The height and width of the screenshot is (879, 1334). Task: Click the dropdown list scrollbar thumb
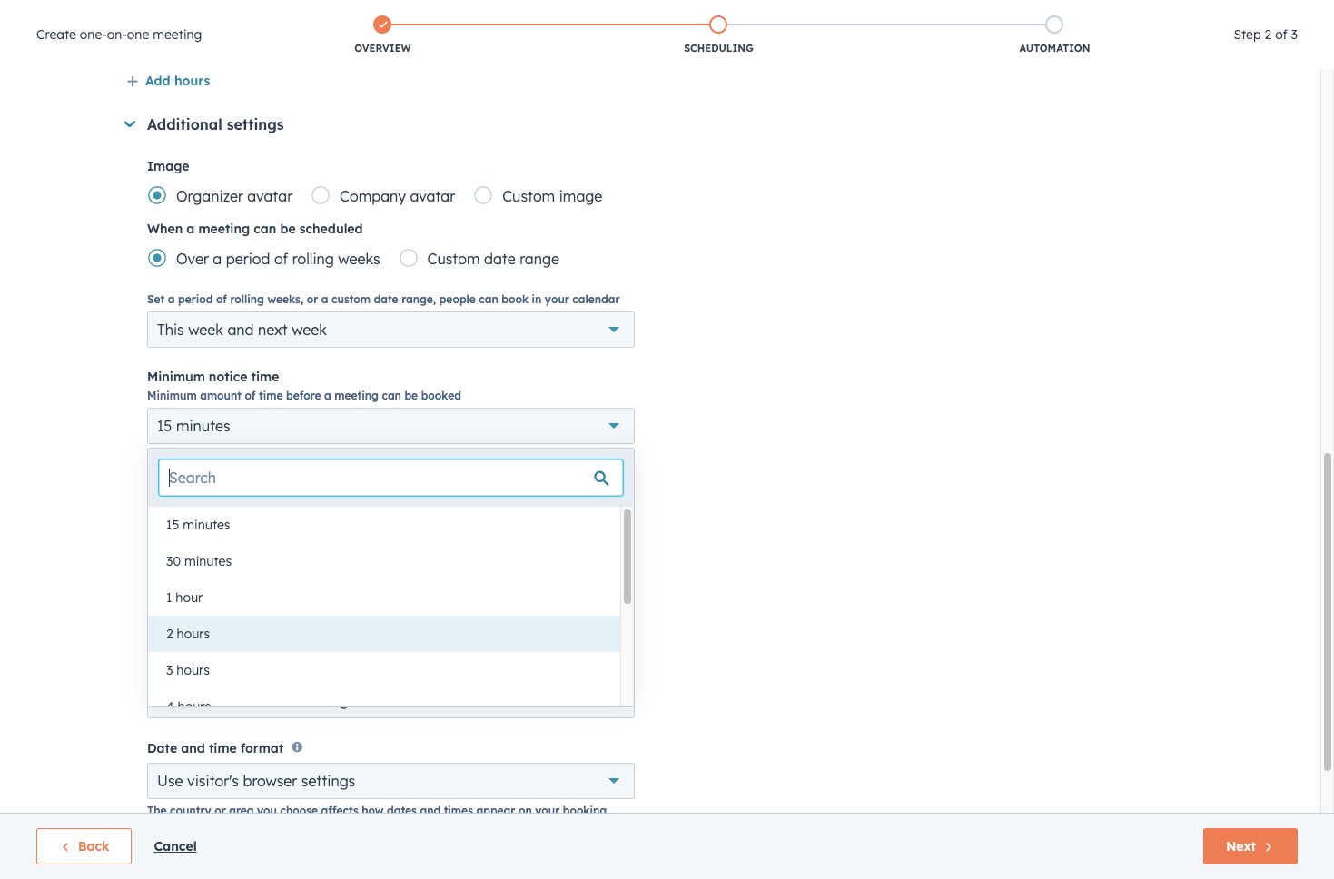[627, 557]
